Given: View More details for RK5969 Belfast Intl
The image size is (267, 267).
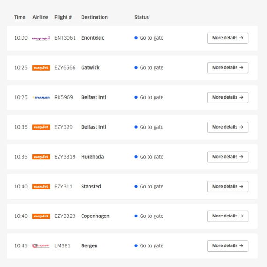Looking at the screenshot, I should point(228,97).
